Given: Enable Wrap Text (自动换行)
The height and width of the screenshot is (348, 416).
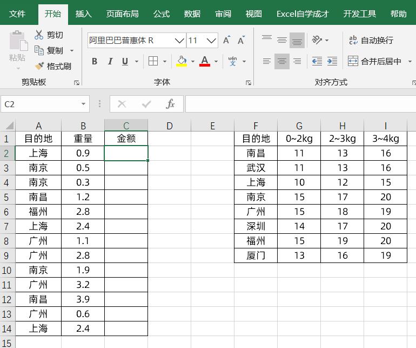Looking at the screenshot, I should coord(371,40).
